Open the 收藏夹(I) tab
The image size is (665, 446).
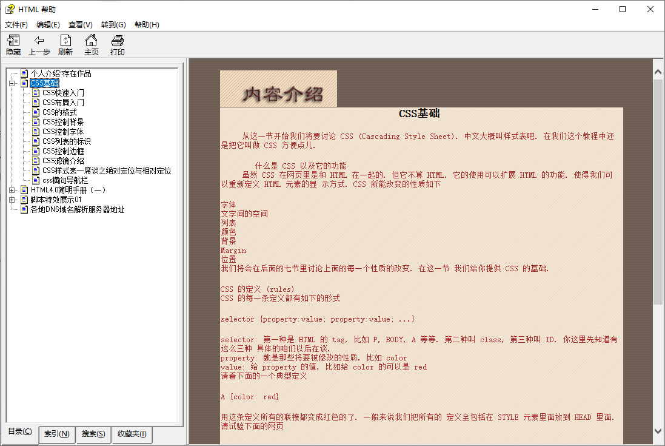[132, 434]
